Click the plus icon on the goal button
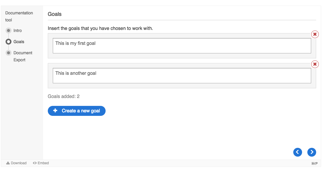327x171 pixels. (x=55, y=111)
